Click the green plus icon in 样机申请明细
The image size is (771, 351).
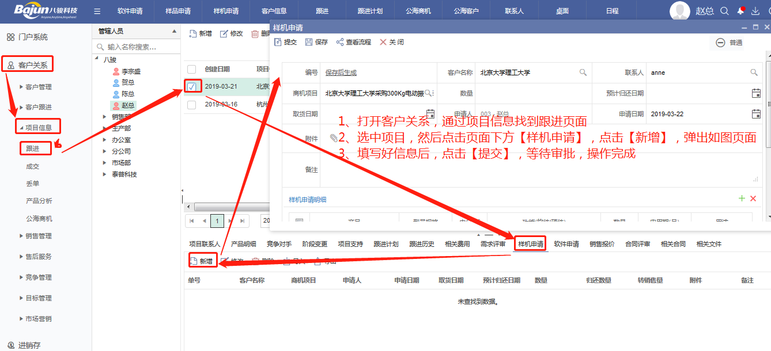(742, 199)
